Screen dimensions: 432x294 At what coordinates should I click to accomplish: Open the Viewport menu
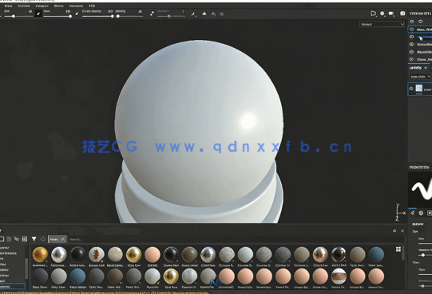tap(42, 6)
